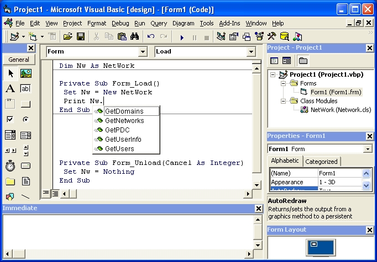Open the Tools menu
The height and width of the screenshot is (262, 377).
[207, 23]
